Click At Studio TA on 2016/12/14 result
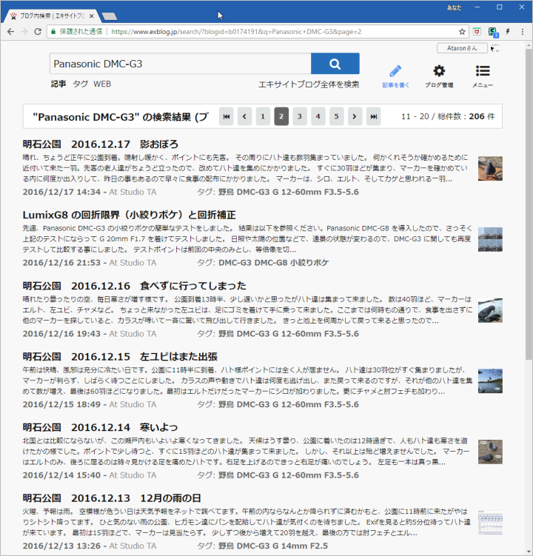 (133, 475)
